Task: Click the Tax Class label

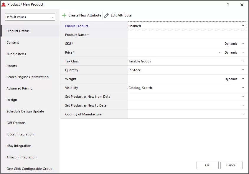Action: click(x=72, y=61)
